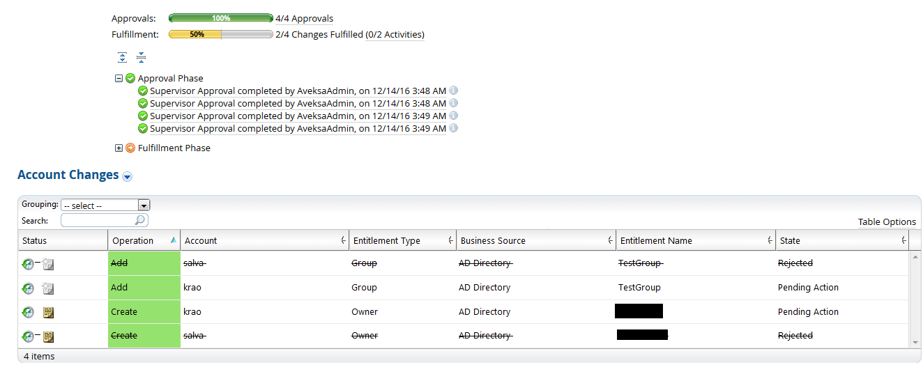This screenshot has width=923, height=365.
Task: Click the expand all phases icon
Action: click(123, 58)
